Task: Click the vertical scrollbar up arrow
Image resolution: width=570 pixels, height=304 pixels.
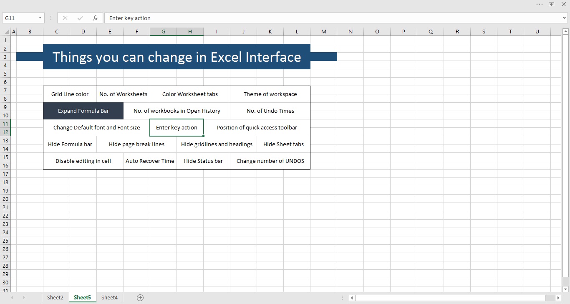Action: click(x=565, y=32)
